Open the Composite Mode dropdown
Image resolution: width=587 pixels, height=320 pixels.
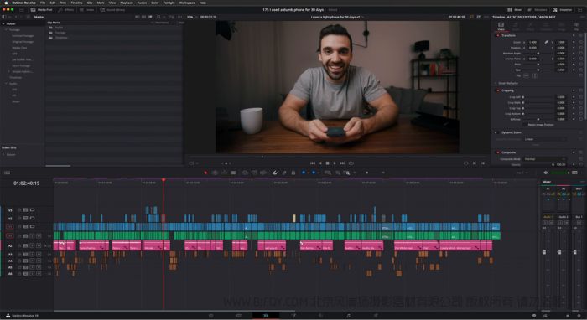(x=544, y=159)
